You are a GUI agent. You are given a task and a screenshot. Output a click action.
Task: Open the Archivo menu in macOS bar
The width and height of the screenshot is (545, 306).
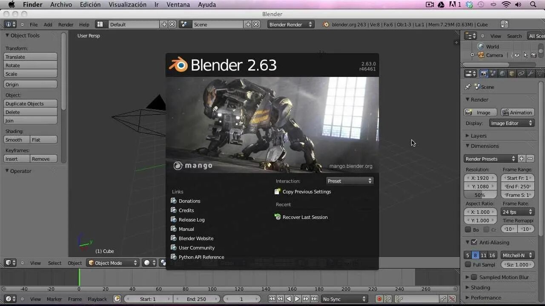point(61,5)
